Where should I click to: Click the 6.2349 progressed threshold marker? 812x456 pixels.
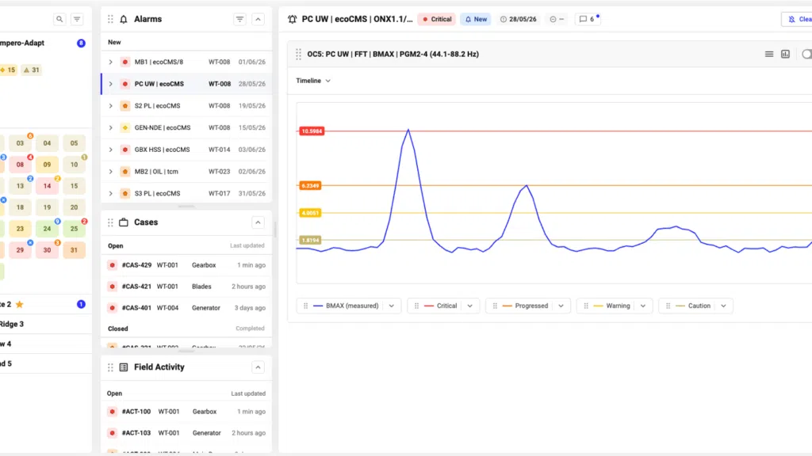(310, 185)
